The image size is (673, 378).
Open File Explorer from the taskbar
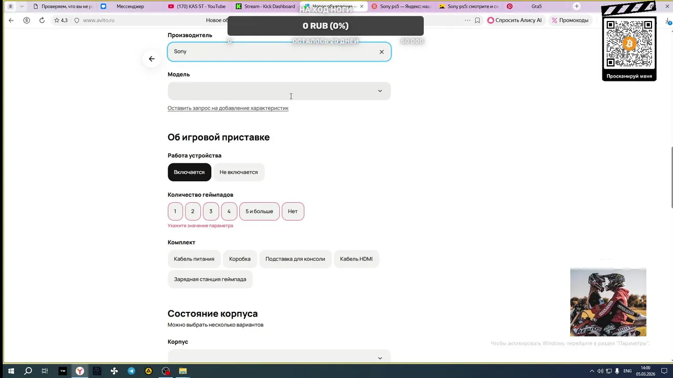pyautogui.click(x=183, y=371)
